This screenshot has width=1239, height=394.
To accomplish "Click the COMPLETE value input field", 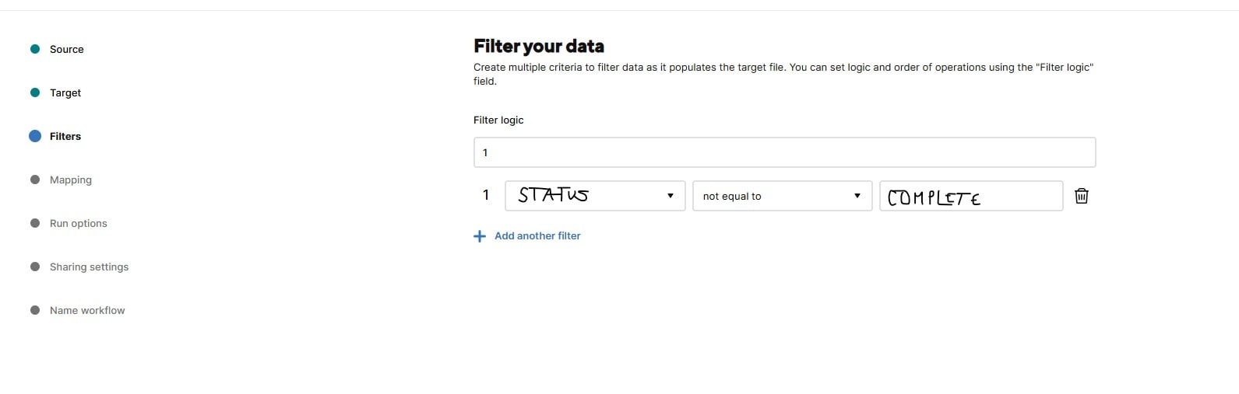I will (971, 196).
